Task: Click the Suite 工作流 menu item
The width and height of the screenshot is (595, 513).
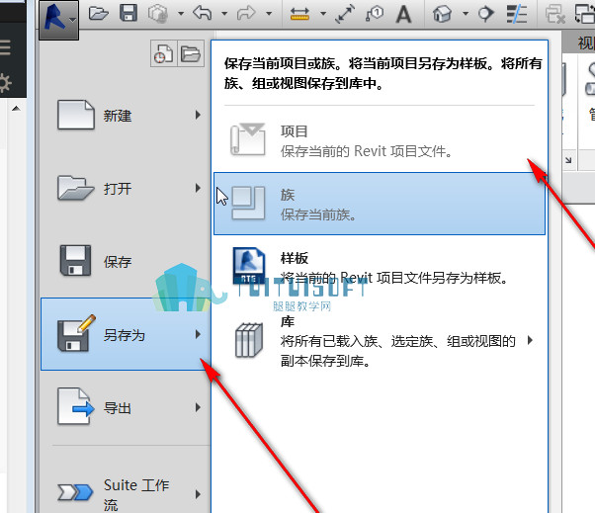Action: point(126,494)
